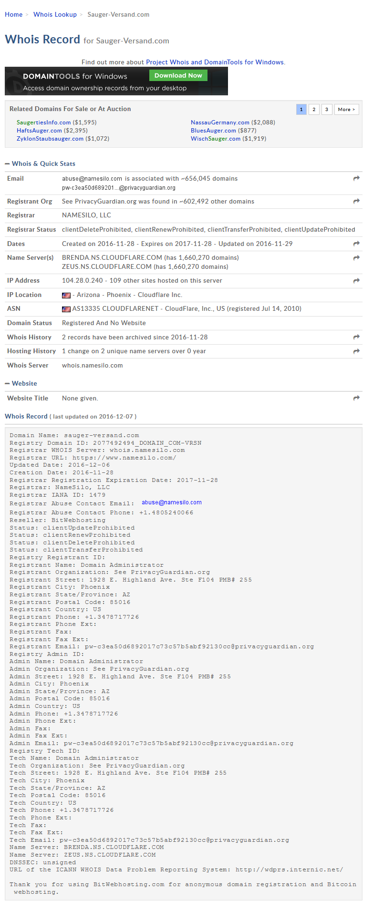The image size is (373, 910).
Task: Open the Whois Lookup breadcrumb
Action: click(x=55, y=14)
